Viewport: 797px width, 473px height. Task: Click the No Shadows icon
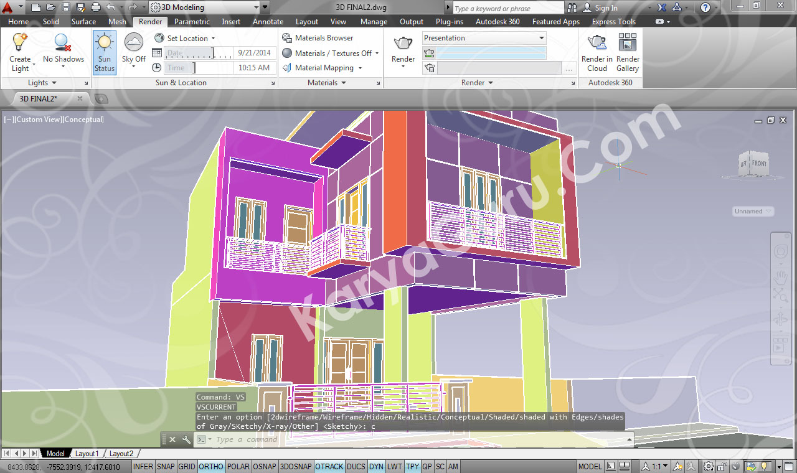(63, 43)
